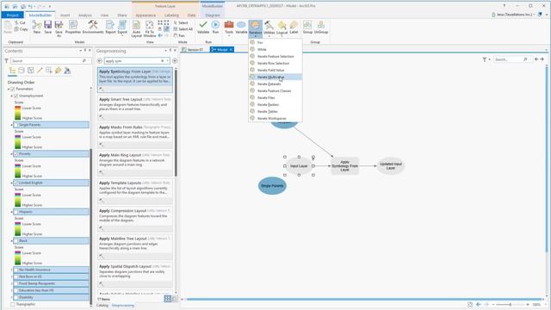Image resolution: width=551 pixels, height=310 pixels.
Task: Choose Iterate Feature Classes
Action: pyautogui.click(x=275, y=90)
